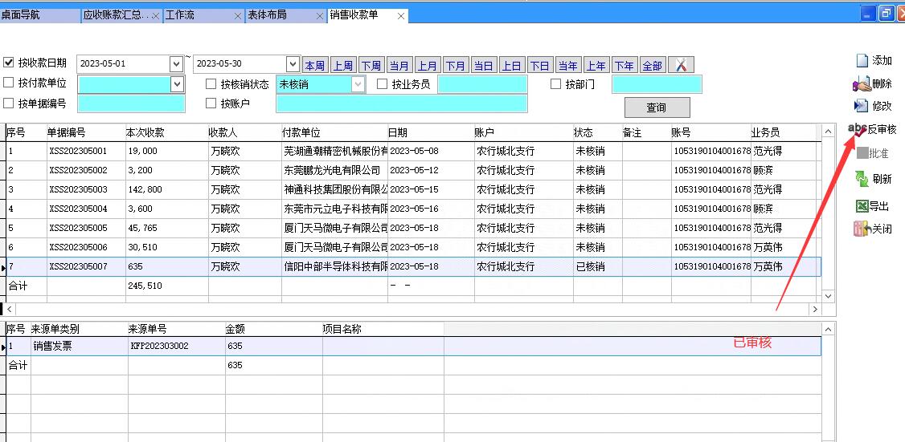Viewport: 905px width, 442px height.
Task: Click the 导出 (Export) Excel icon
Action: pos(862,206)
